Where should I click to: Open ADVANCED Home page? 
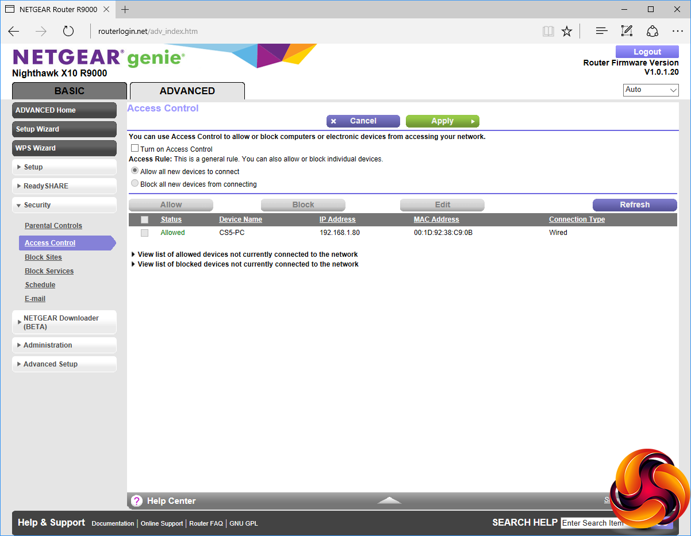coord(64,110)
